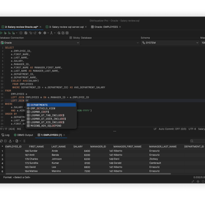Click the branching figure icon in toolbar

[x=51, y=33]
